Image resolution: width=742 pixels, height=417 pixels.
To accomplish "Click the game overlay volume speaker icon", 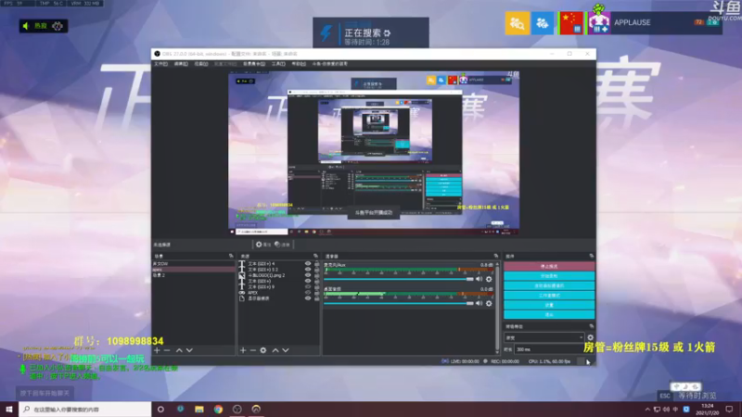I will click(26, 26).
